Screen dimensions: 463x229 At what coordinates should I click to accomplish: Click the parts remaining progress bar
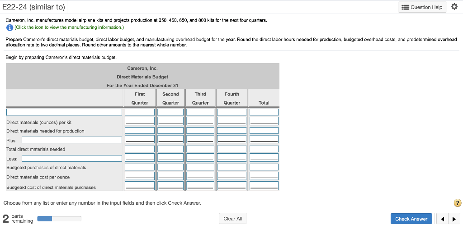coord(59,219)
